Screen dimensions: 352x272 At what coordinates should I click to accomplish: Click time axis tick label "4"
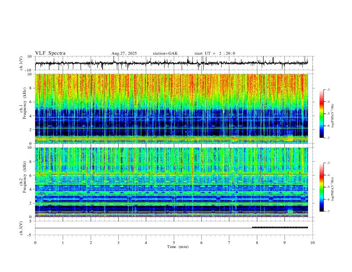pos(146,243)
